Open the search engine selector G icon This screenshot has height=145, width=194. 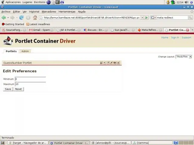(x=153, y=18)
